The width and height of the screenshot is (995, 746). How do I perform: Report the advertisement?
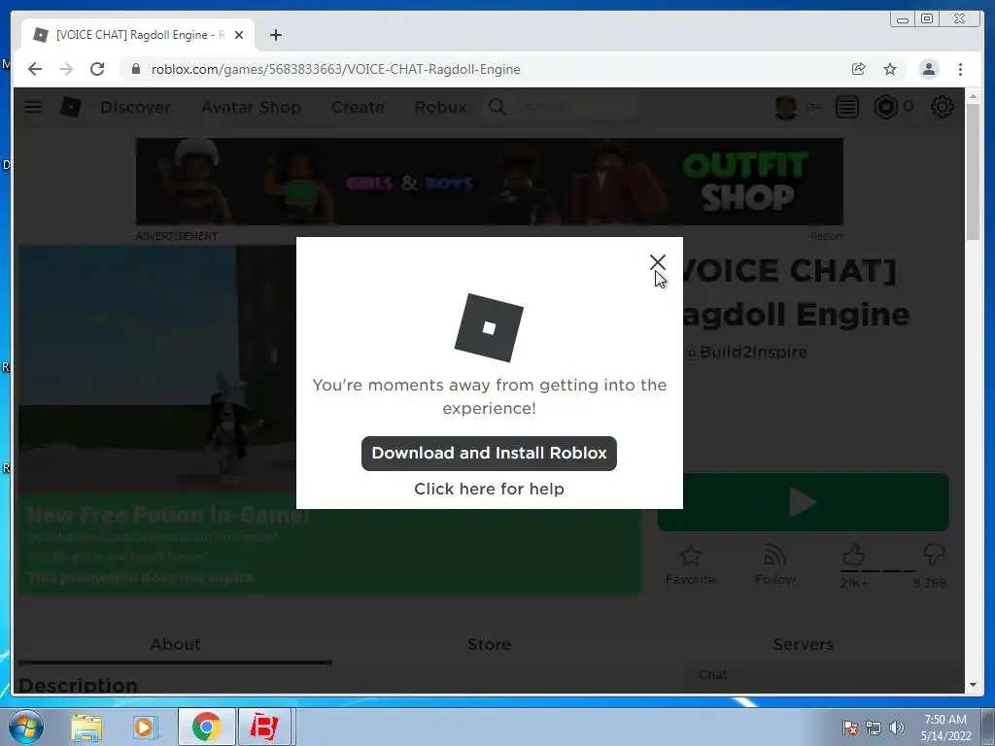[x=826, y=236]
